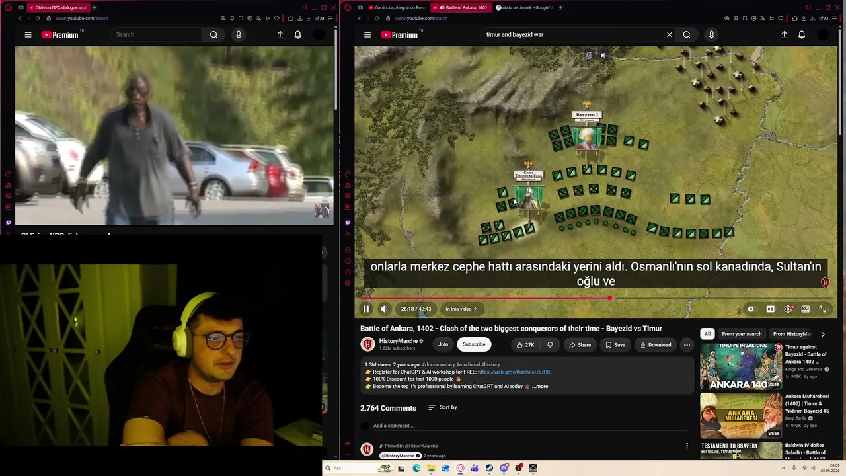Save the video to a playlist
The image size is (846, 476).
[x=615, y=344]
